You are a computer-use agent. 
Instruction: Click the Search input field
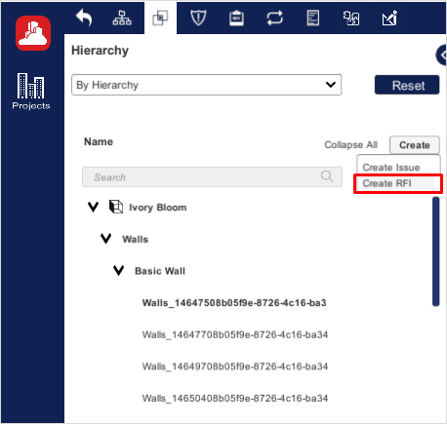coord(212,177)
